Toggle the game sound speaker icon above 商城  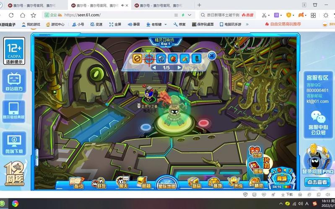(285, 170)
